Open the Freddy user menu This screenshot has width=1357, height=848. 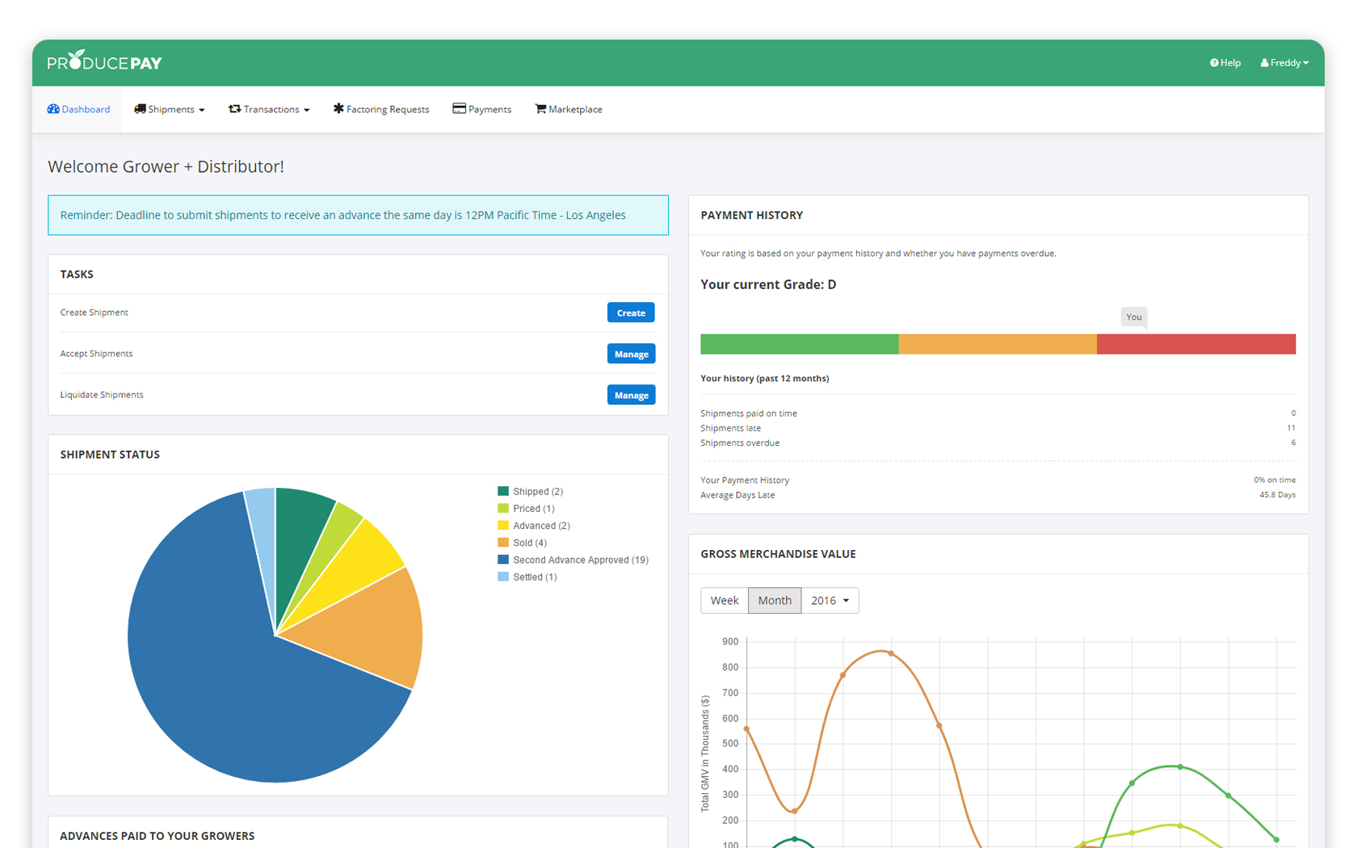click(x=1284, y=63)
